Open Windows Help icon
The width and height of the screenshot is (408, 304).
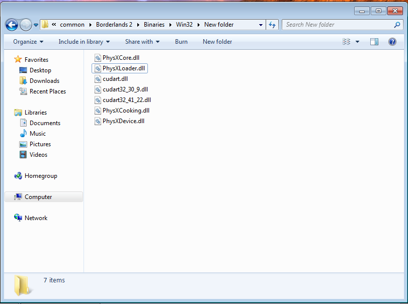(392, 42)
